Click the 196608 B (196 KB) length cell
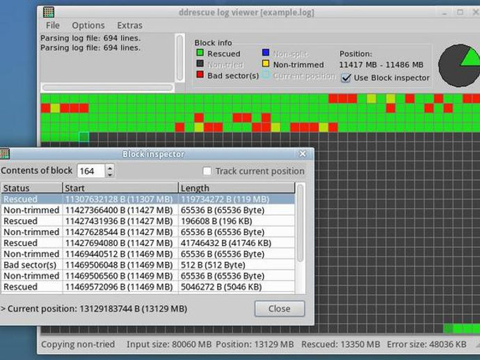This screenshot has height=360, width=480. [x=237, y=221]
